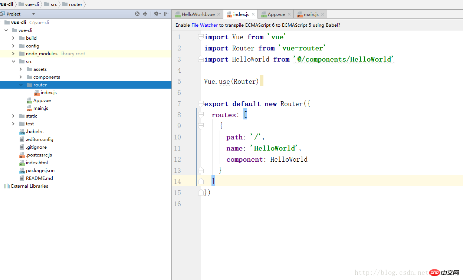Viewport: 463px width, 280px height.
Task: Click the .gitignore file icon
Action: 22,147
